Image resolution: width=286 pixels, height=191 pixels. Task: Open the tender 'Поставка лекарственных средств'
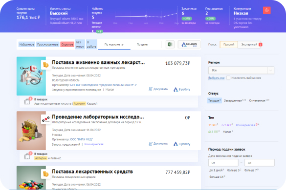tap(92, 172)
